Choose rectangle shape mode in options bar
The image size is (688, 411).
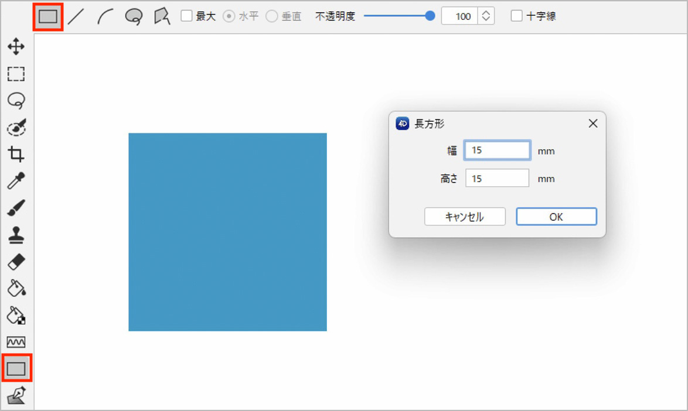click(x=48, y=16)
